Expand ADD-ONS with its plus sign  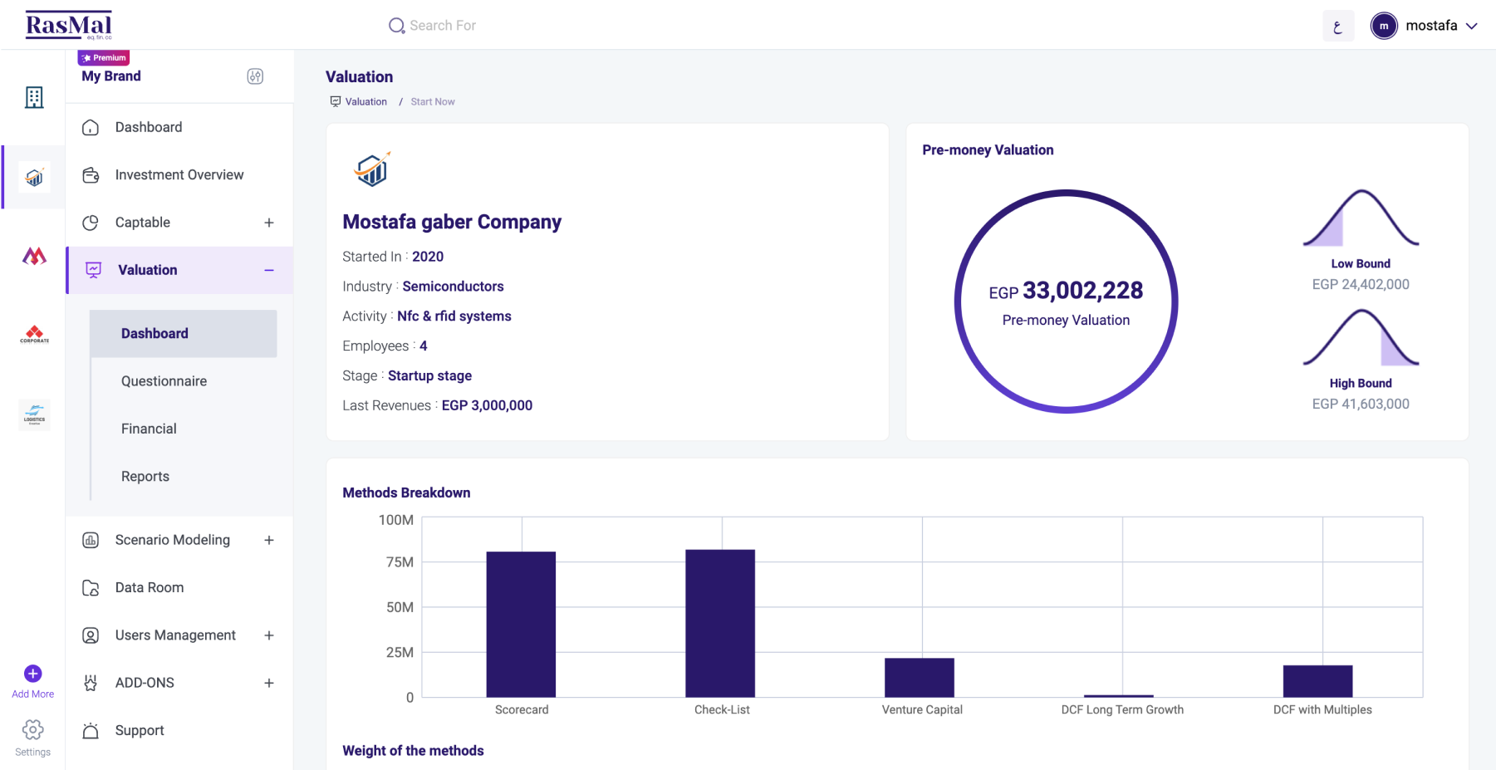tap(269, 683)
